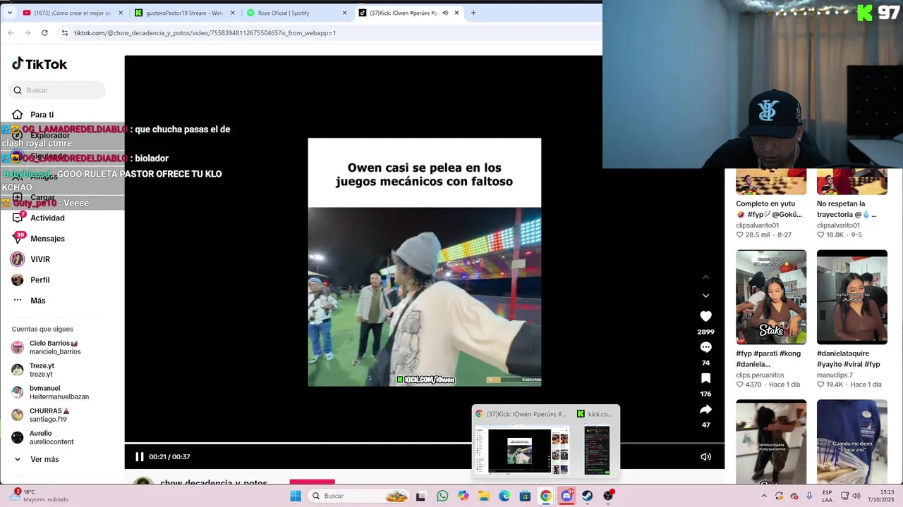Open the Actividad notifications
The width and height of the screenshot is (903, 507).
coord(47,218)
